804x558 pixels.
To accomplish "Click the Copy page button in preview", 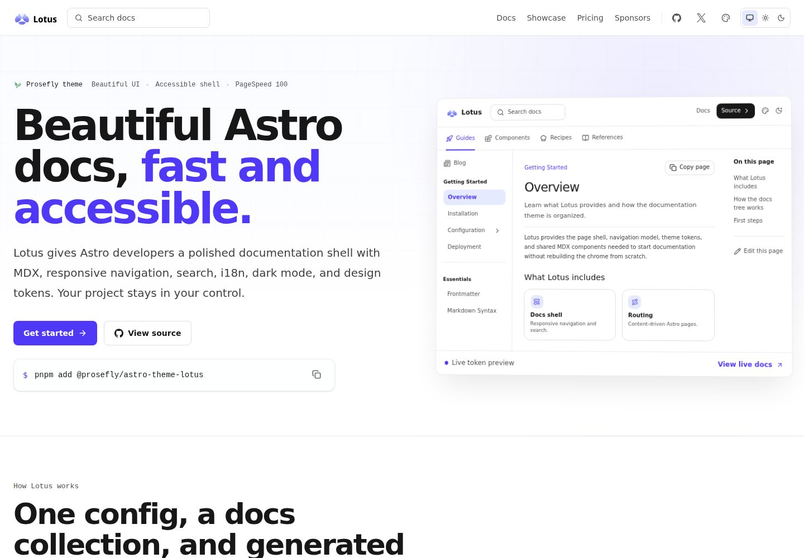I will [x=690, y=167].
